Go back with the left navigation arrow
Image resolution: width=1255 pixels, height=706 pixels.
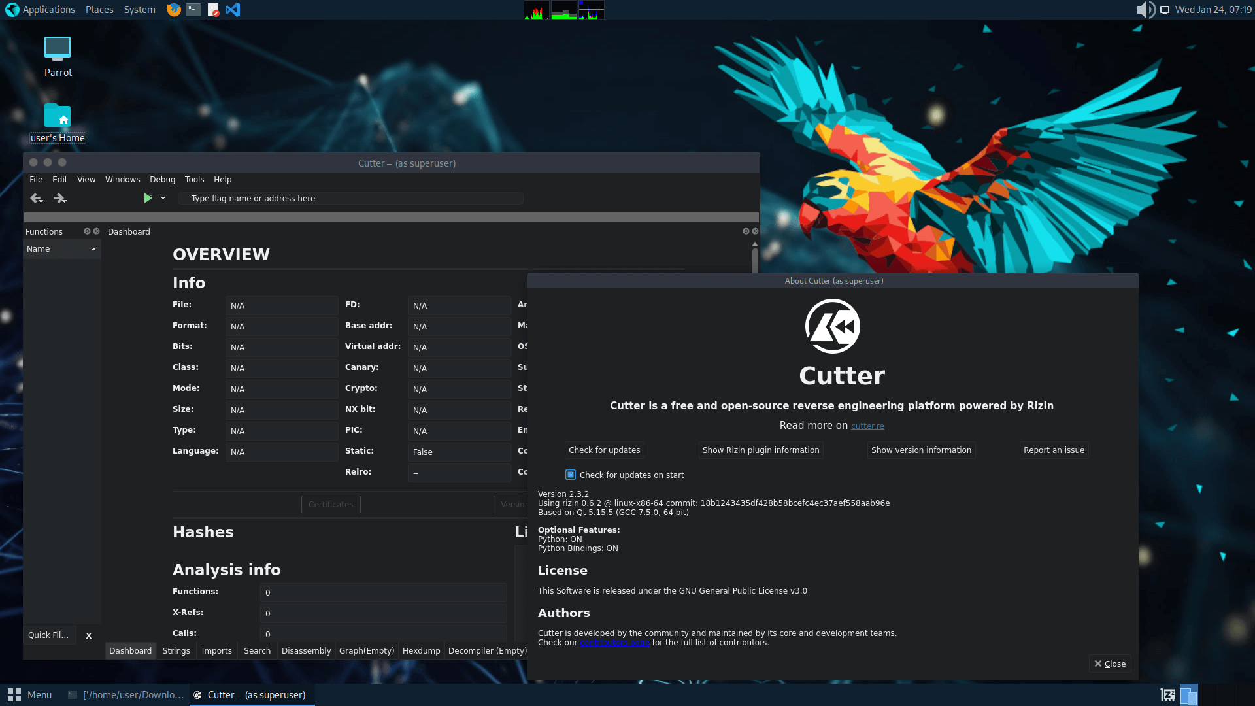tap(36, 198)
